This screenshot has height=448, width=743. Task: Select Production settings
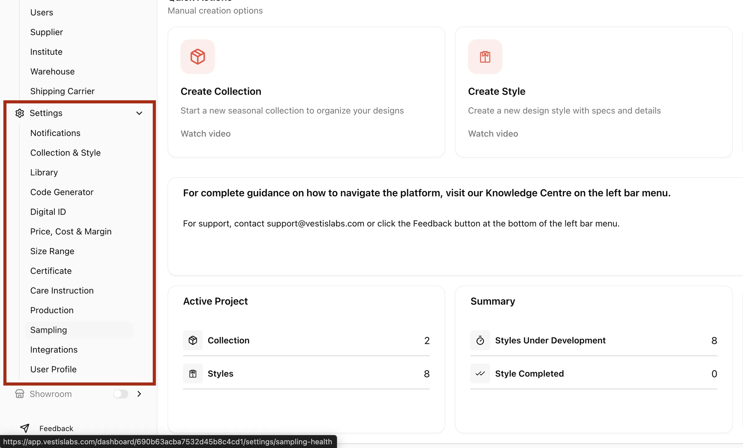click(x=52, y=310)
